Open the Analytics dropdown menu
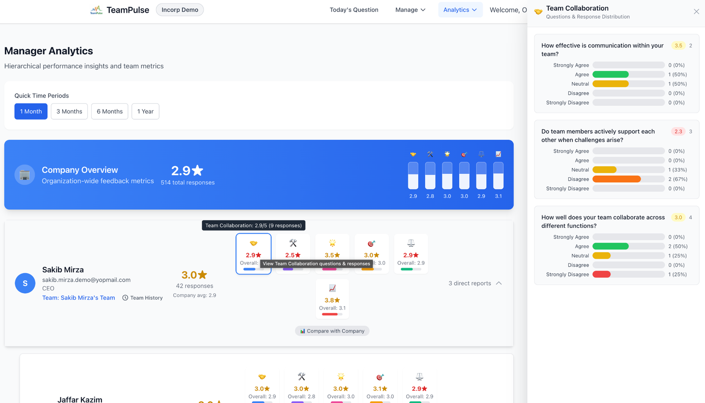This screenshot has height=403, width=705. (x=460, y=10)
